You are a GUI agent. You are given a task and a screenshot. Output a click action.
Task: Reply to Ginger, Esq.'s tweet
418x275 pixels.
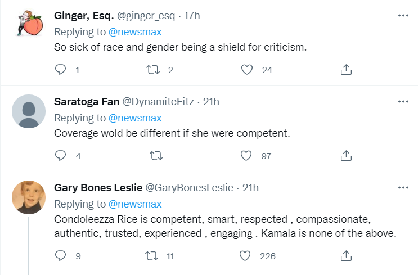tap(61, 70)
